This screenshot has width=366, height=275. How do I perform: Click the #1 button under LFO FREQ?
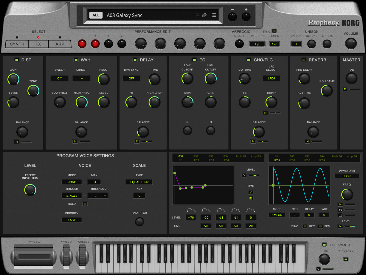click(340, 210)
